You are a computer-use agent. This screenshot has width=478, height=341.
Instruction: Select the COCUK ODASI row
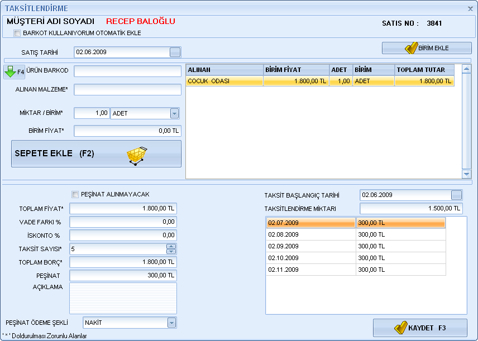pyautogui.click(x=320, y=81)
